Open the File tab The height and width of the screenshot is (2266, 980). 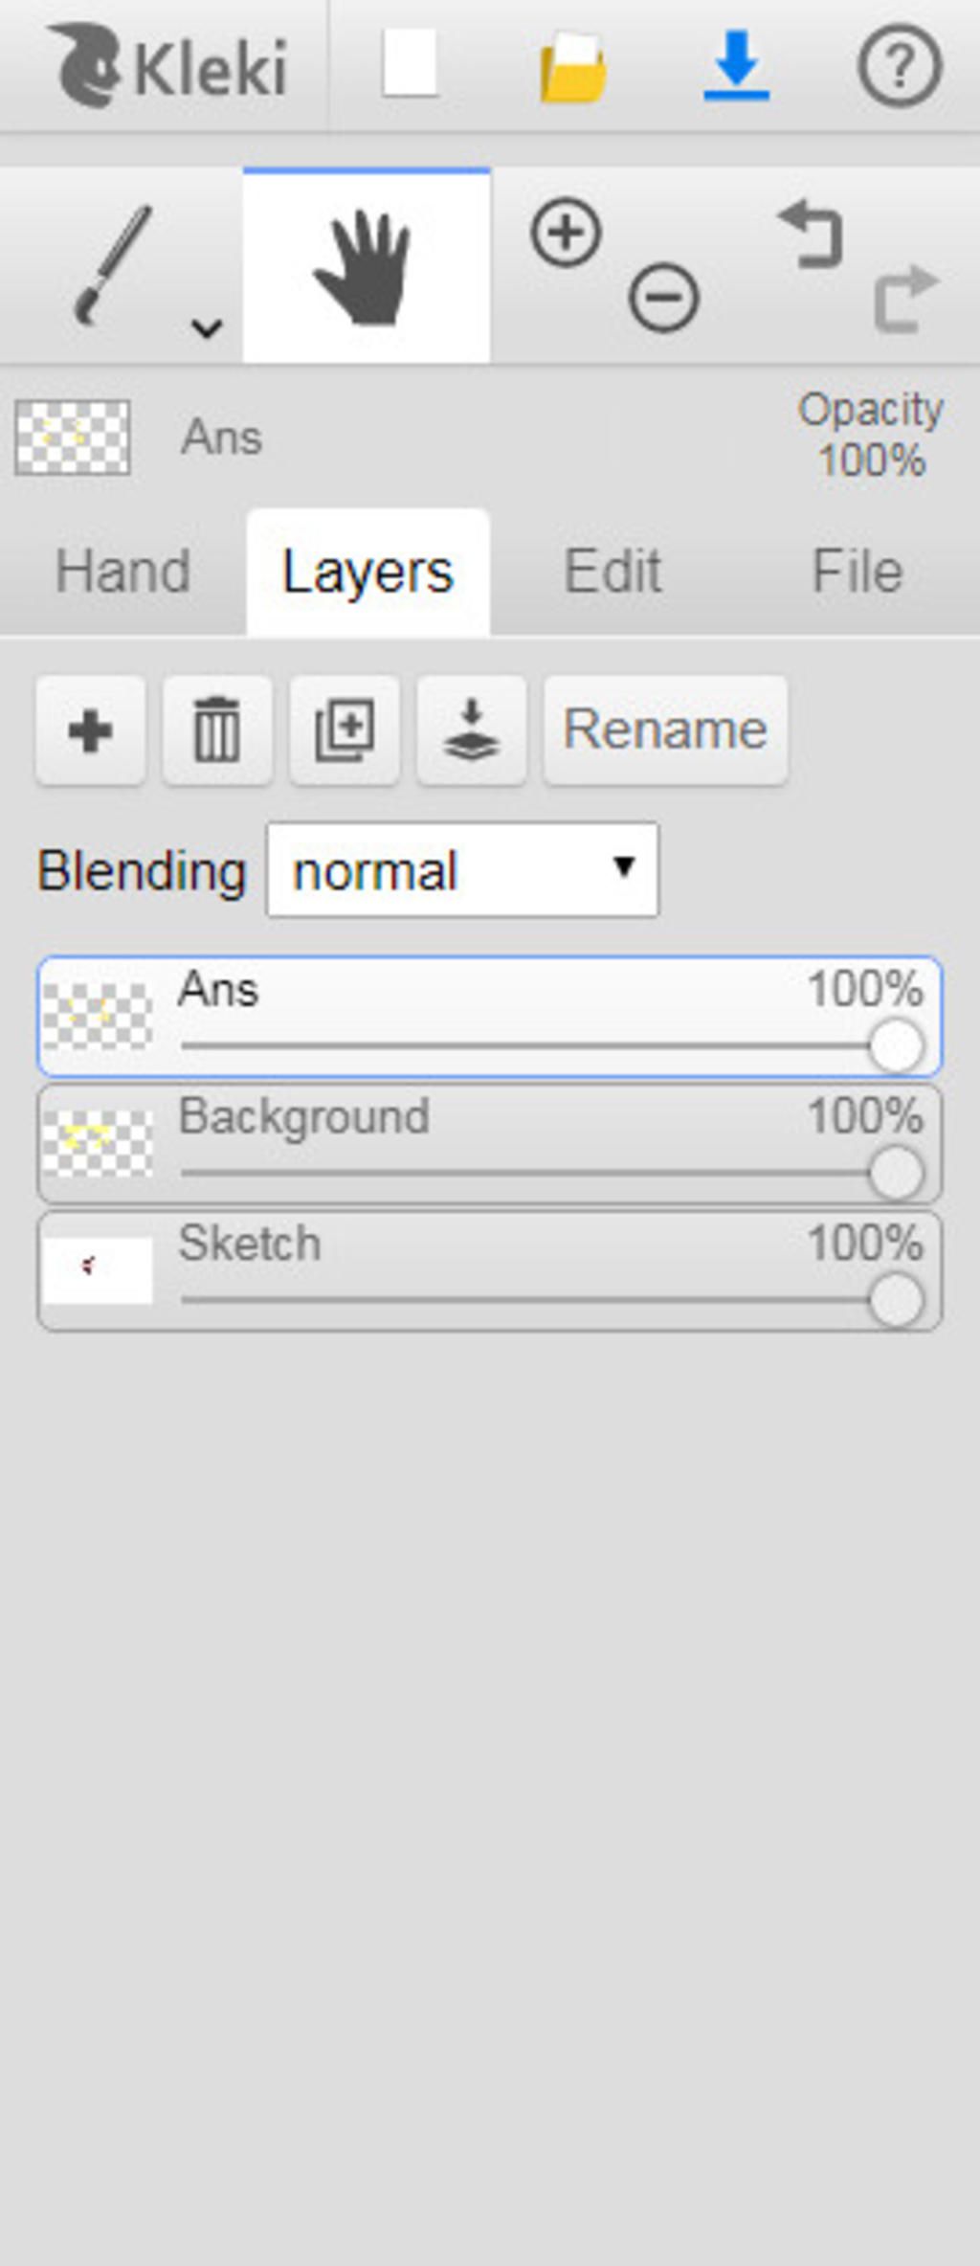(857, 572)
